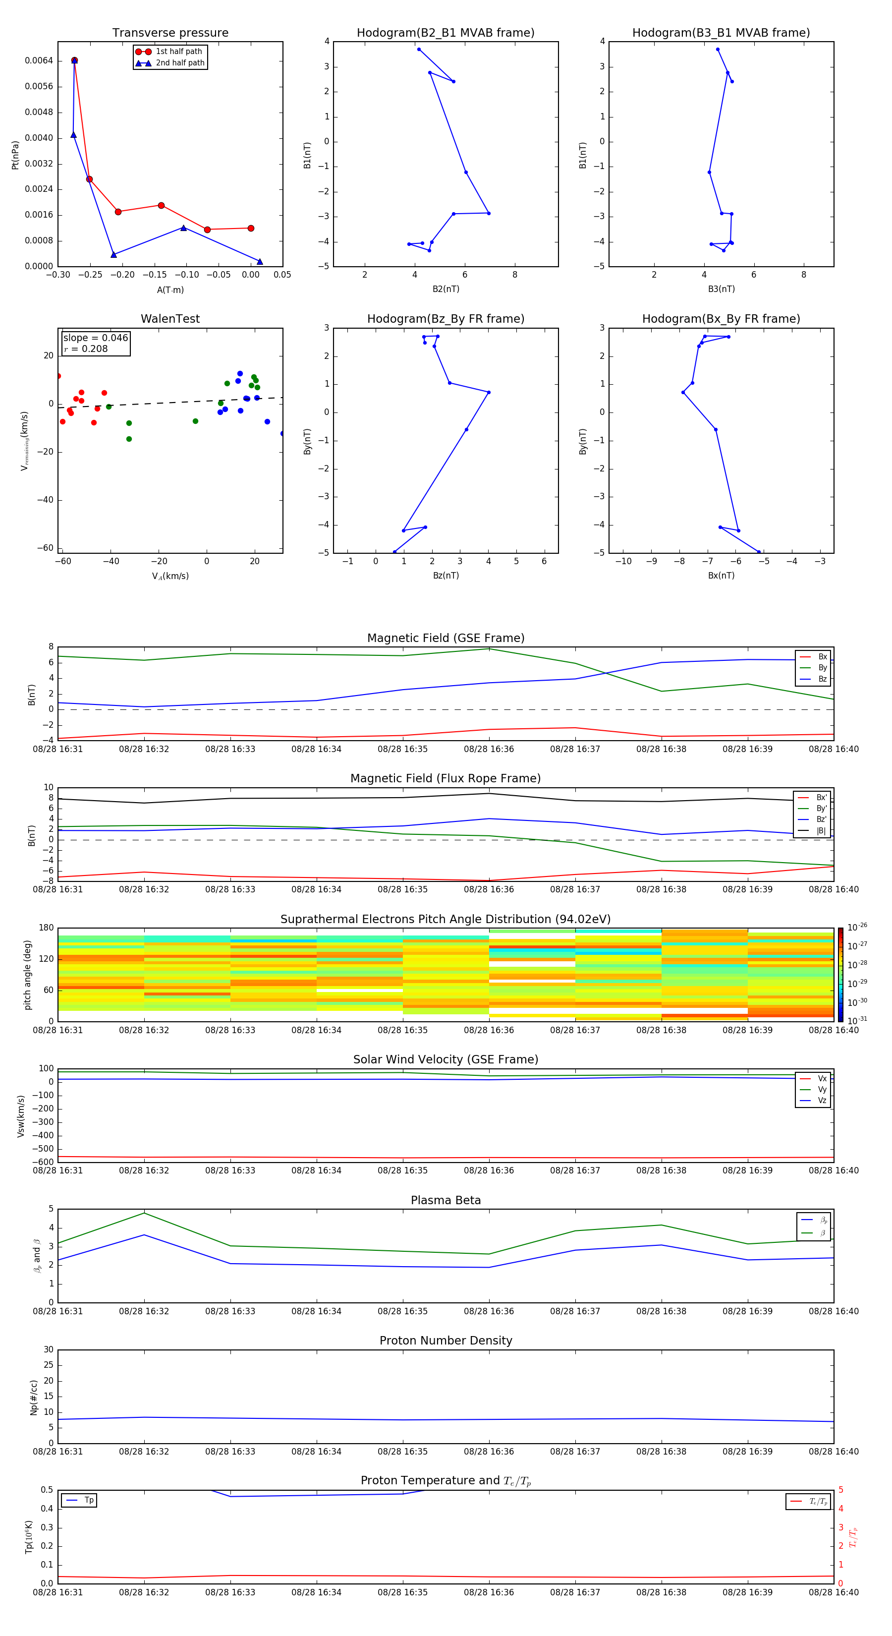Click the "08/28 16:40" tick under Plasma Beta plot

(834, 1311)
